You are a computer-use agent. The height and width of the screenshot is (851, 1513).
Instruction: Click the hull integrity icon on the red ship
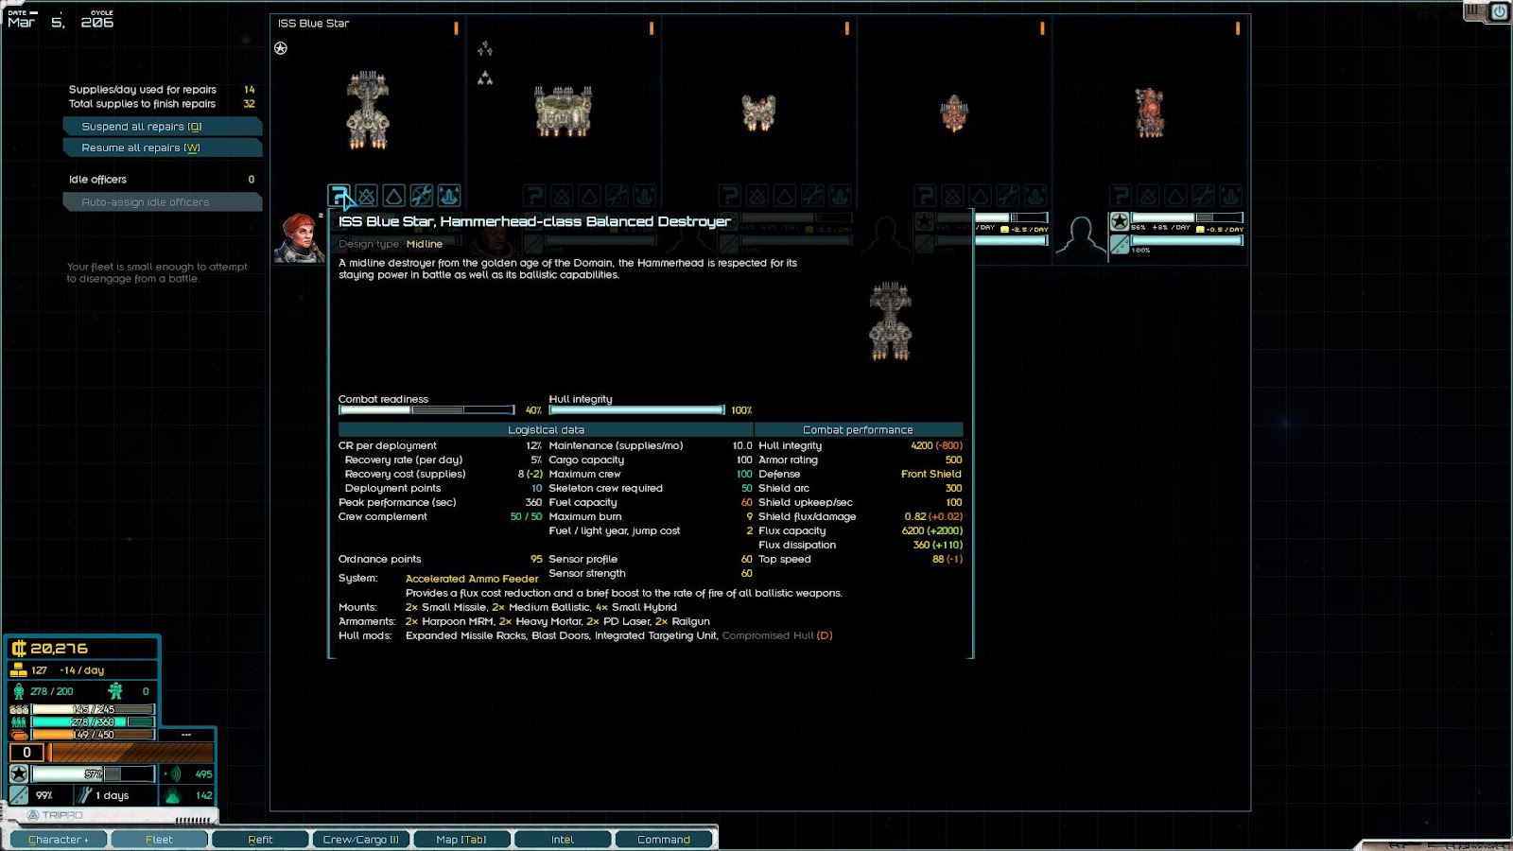pos(1120,245)
